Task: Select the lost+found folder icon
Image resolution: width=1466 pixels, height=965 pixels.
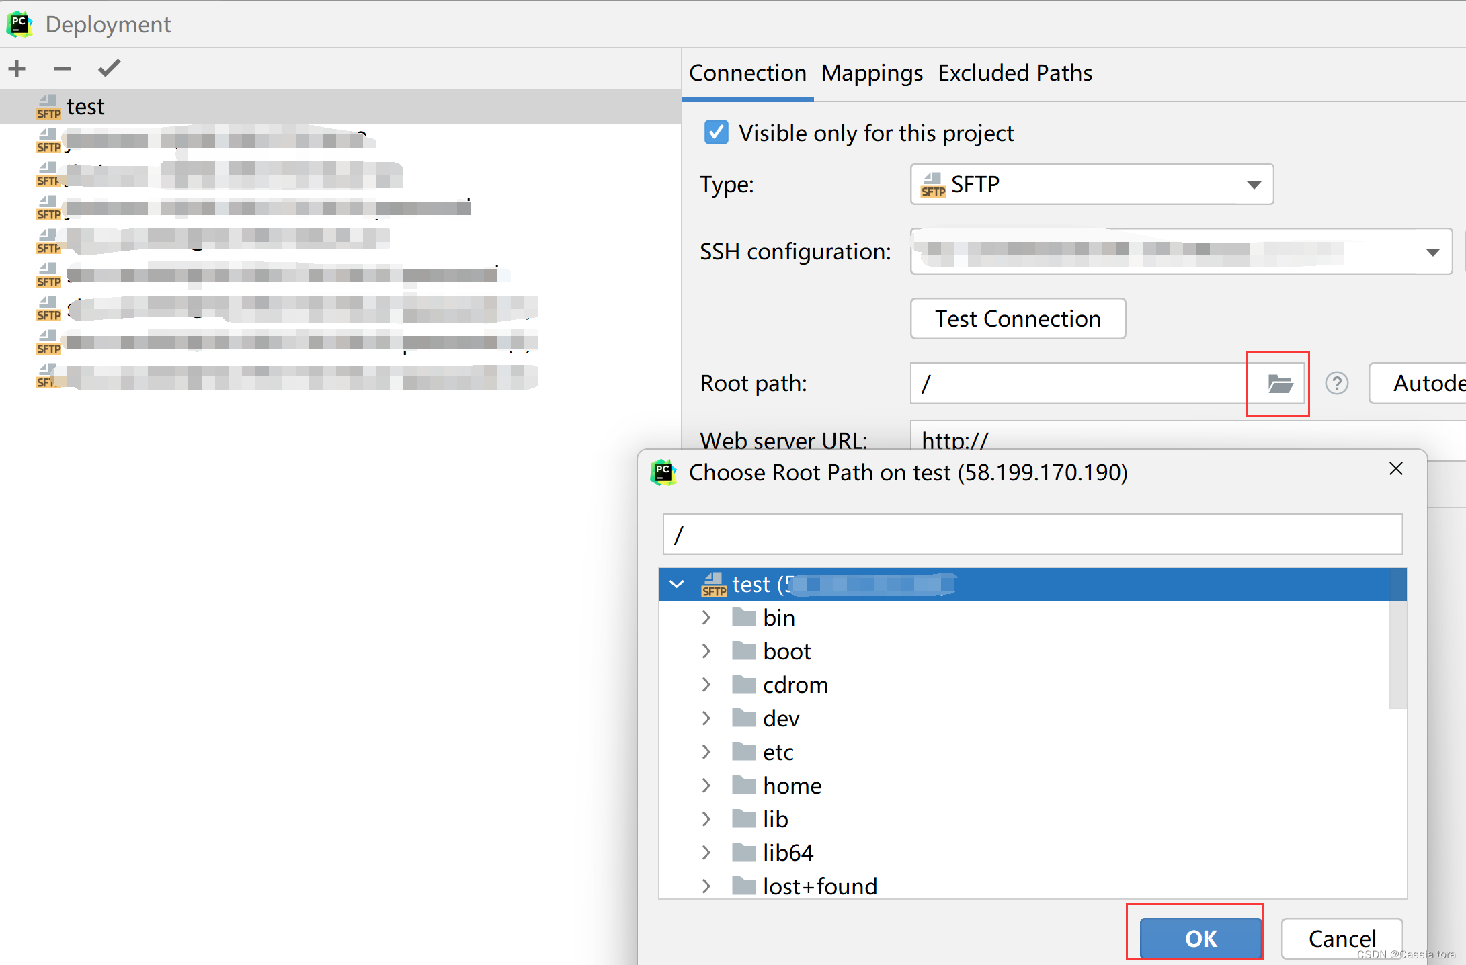Action: [x=743, y=886]
